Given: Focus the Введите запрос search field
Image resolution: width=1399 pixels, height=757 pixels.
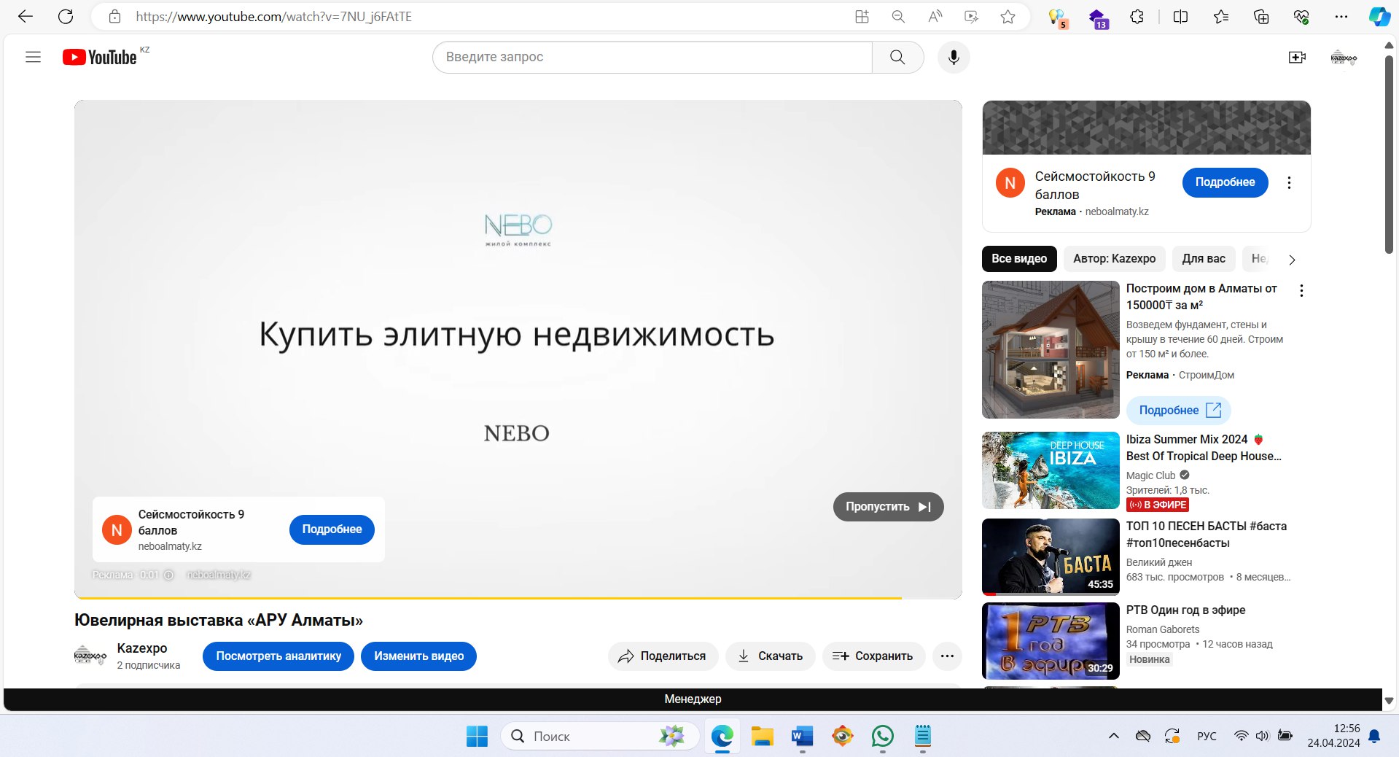Looking at the screenshot, I should click(x=652, y=57).
